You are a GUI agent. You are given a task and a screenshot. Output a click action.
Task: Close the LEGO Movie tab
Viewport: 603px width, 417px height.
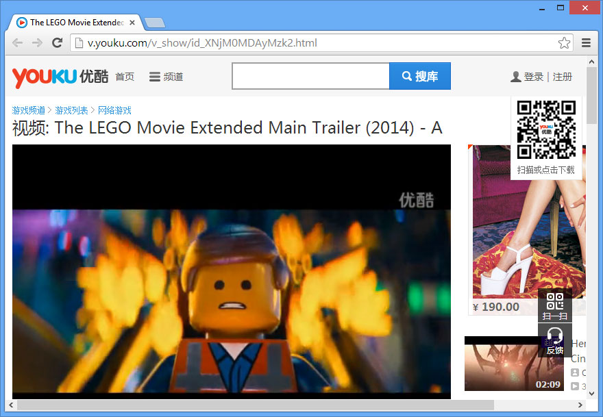point(132,23)
